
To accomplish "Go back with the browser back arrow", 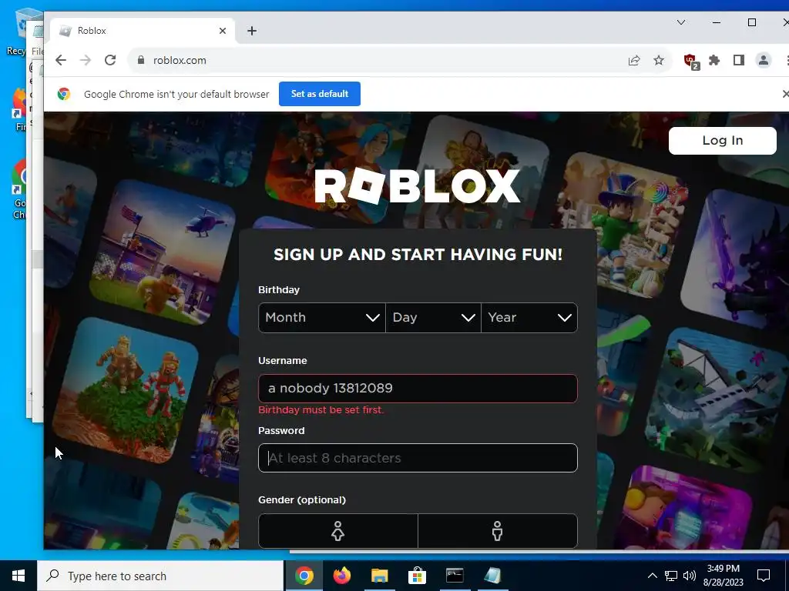I will click(x=61, y=60).
